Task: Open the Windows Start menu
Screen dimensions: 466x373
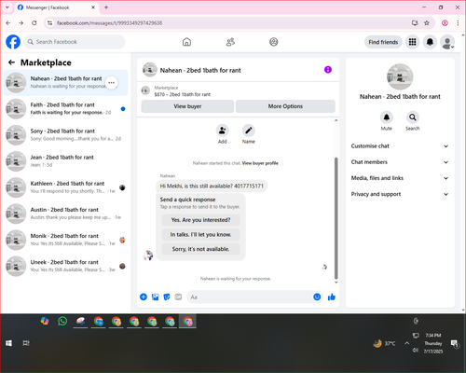Action: [x=8, y=343]
